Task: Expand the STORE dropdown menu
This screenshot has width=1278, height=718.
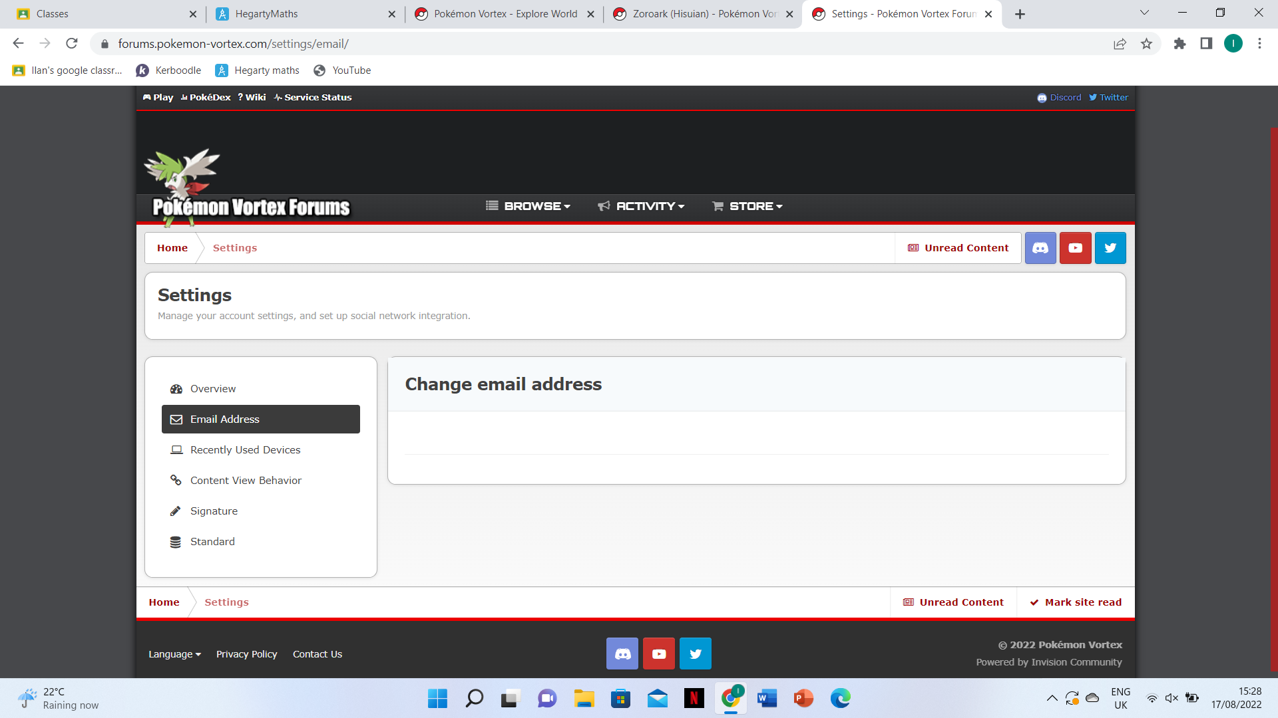Action: pyautogui.click(x=747, y=206)
